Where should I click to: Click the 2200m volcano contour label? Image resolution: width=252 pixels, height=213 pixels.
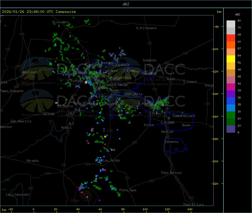(x=74, y=201)
